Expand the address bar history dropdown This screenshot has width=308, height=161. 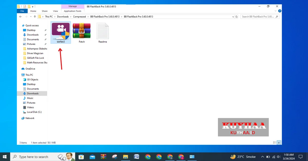pos(233,17)
